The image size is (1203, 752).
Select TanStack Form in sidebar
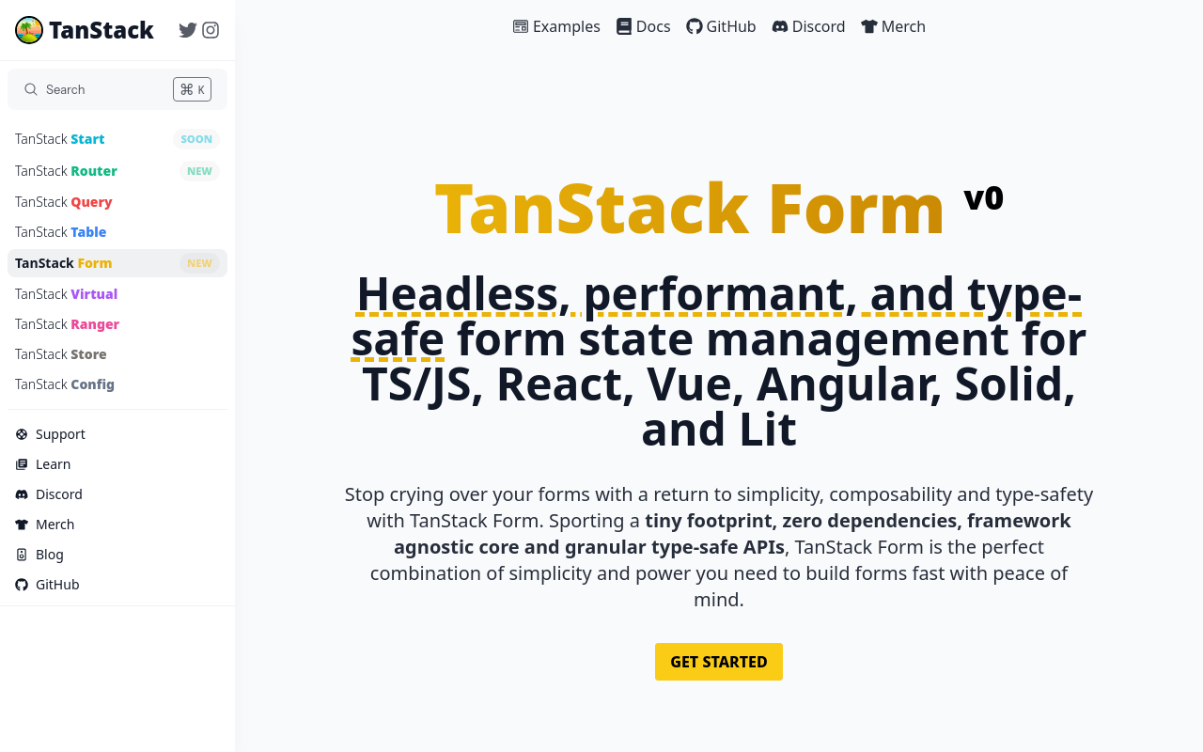coord(117,263)
